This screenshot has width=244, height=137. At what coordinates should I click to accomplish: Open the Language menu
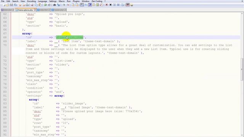[42, 1]
